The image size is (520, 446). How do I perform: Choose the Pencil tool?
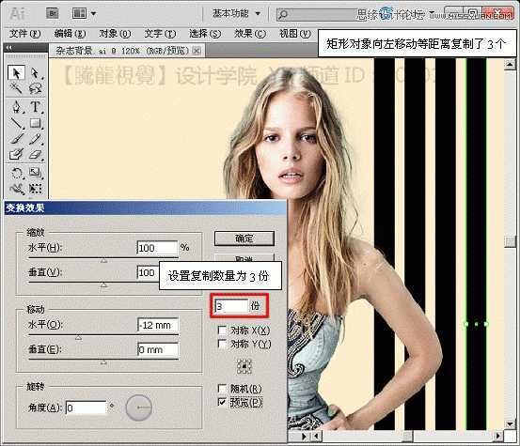(35, 139)
